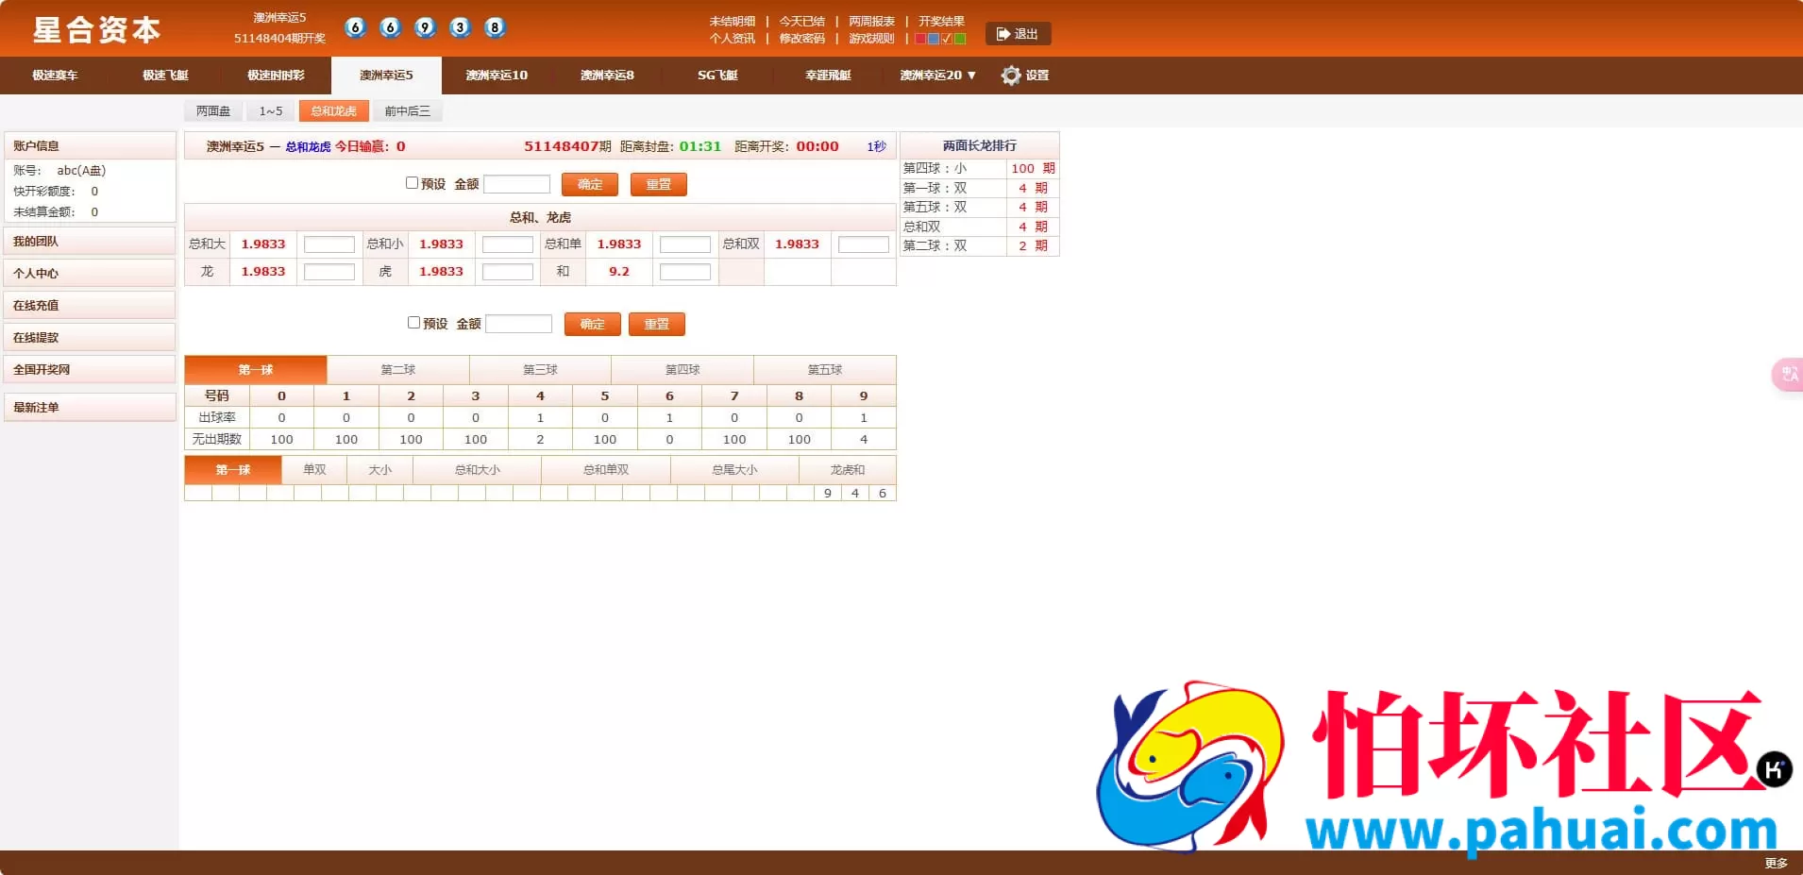Click the pink translate floating icon
This screenshot has height=875, width=1803.
(x=1788, y=375)
